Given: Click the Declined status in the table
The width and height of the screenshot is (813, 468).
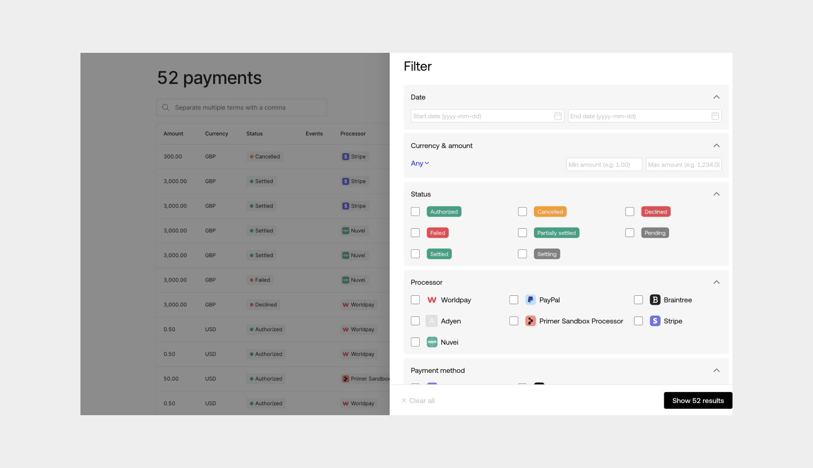Looking at the screenshot, I should click(264, 305).
